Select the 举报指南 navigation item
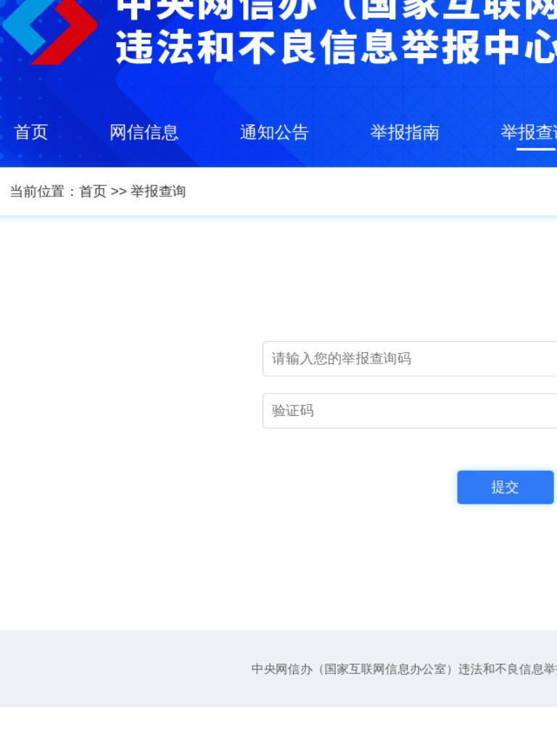Screen dimensions: 557x742 point(405,132)
